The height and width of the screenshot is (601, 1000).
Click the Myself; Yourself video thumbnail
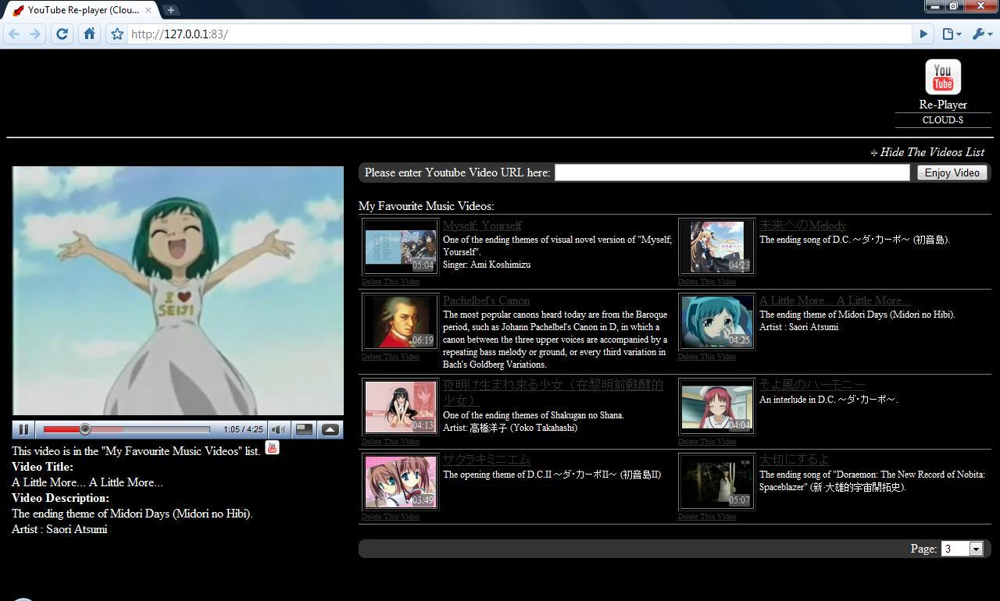point(400,247)
